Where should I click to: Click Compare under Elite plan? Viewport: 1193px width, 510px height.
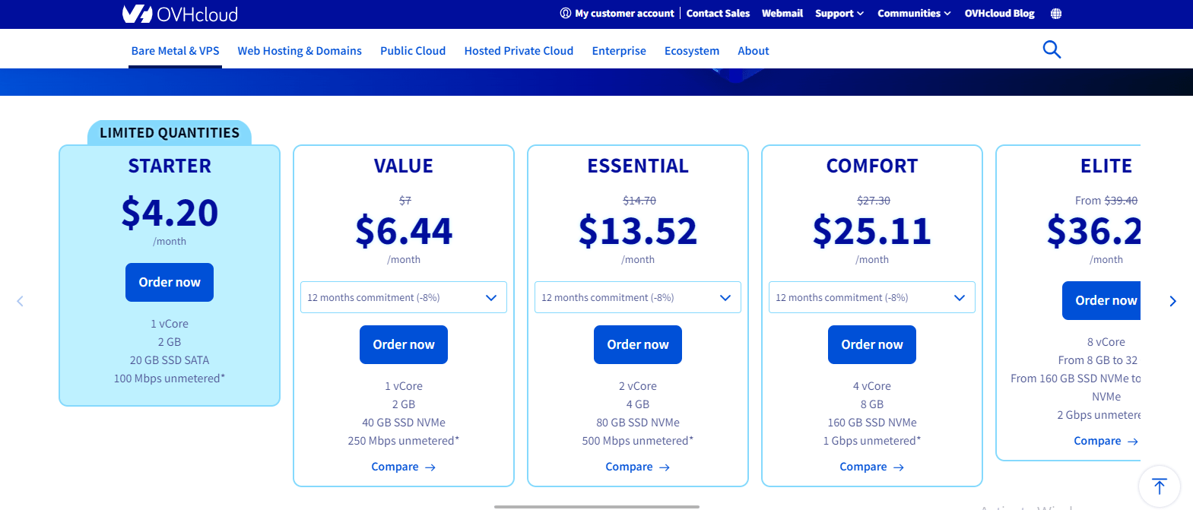(x=1106, y=441)
